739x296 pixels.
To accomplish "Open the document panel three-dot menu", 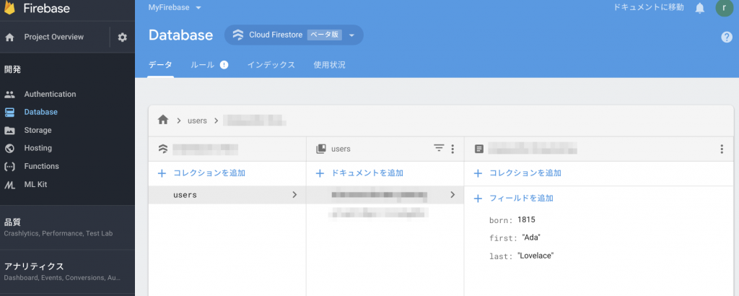I will [721, 149].
